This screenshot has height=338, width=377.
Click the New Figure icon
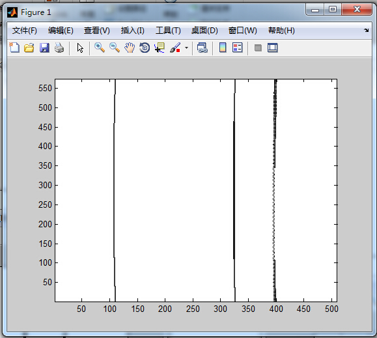(14, 48)
